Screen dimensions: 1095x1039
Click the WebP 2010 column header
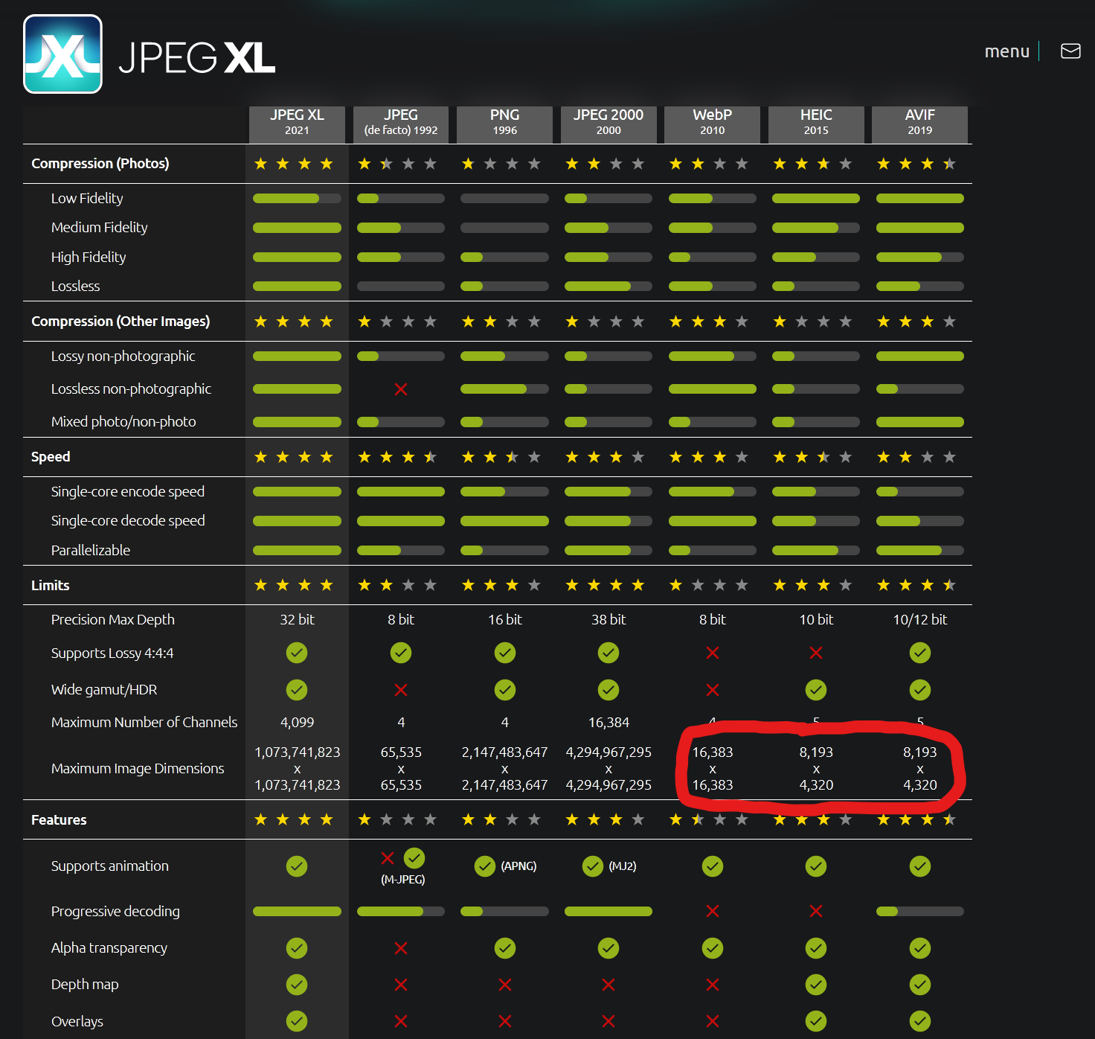[712, 122]
